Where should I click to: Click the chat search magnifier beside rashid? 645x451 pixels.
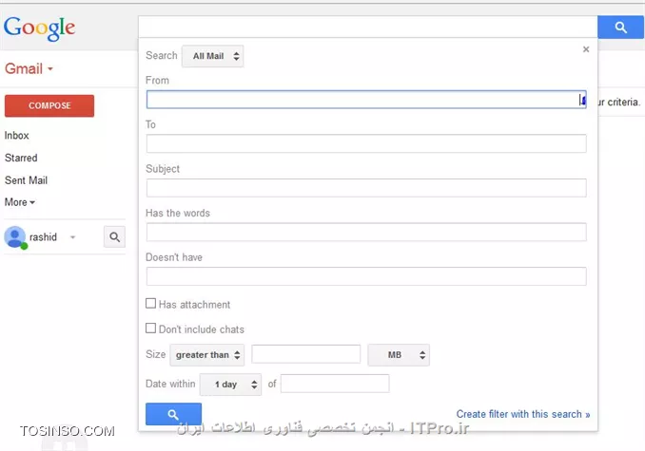point(114,236)
